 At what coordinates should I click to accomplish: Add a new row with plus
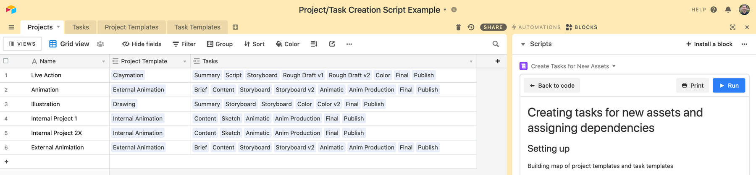point(6,162)
